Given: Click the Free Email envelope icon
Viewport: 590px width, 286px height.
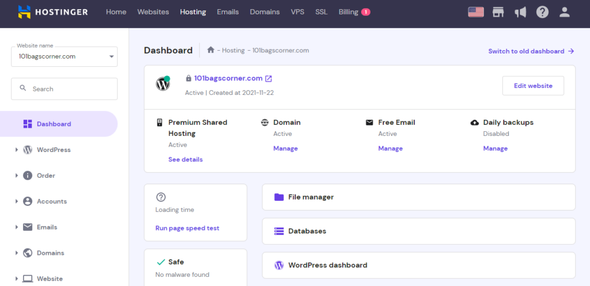Looking at the screenshot, I should (369, 123).
